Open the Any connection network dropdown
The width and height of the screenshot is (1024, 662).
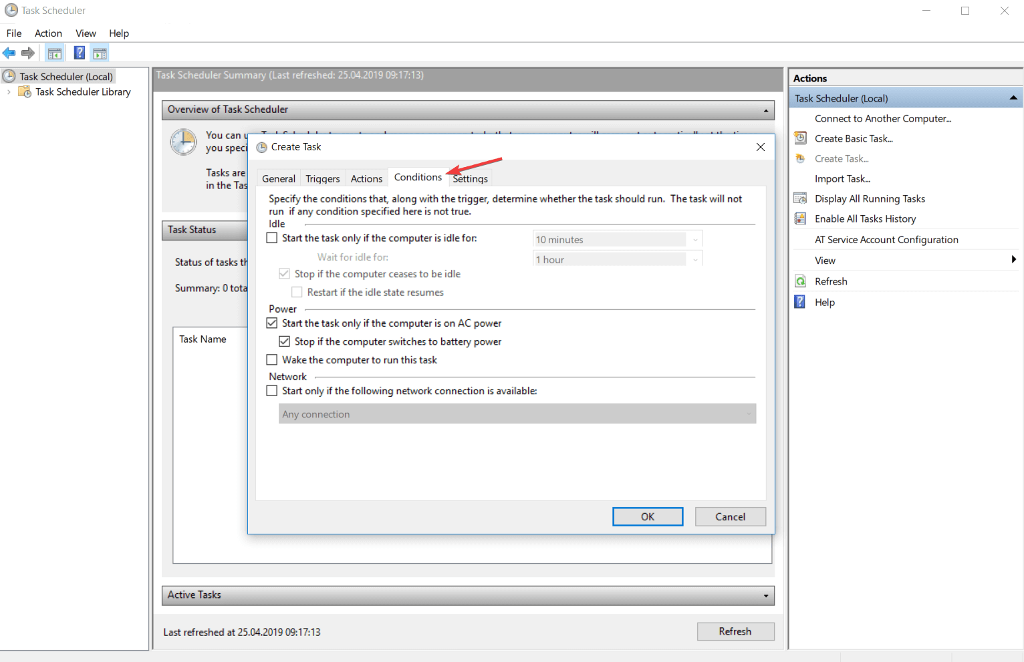(x=748, y=413)
